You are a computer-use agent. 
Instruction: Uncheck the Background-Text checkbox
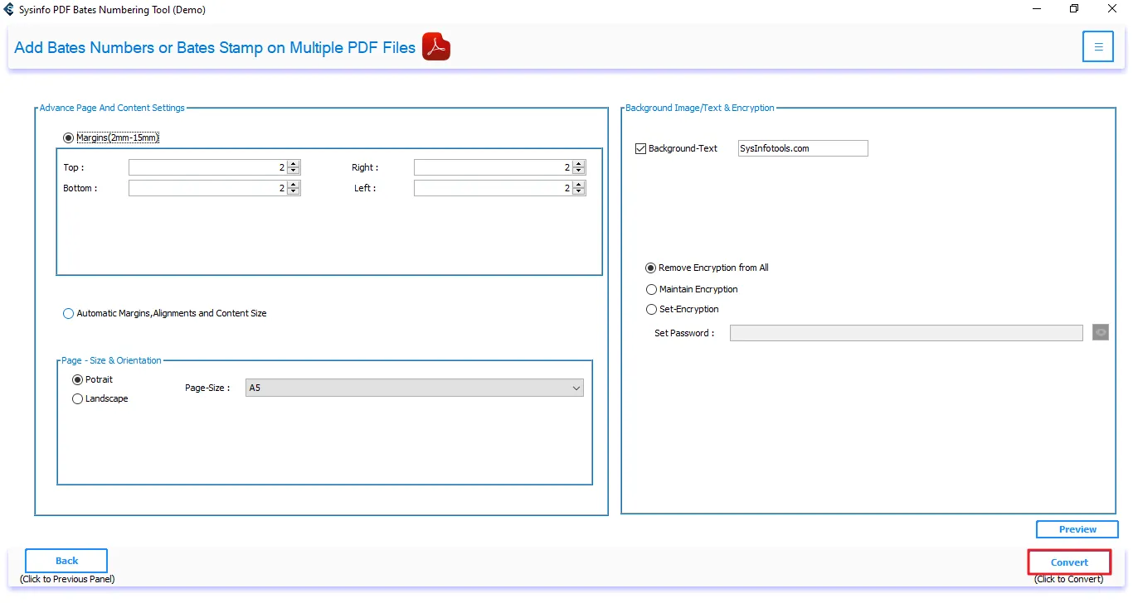pos(640,148)
